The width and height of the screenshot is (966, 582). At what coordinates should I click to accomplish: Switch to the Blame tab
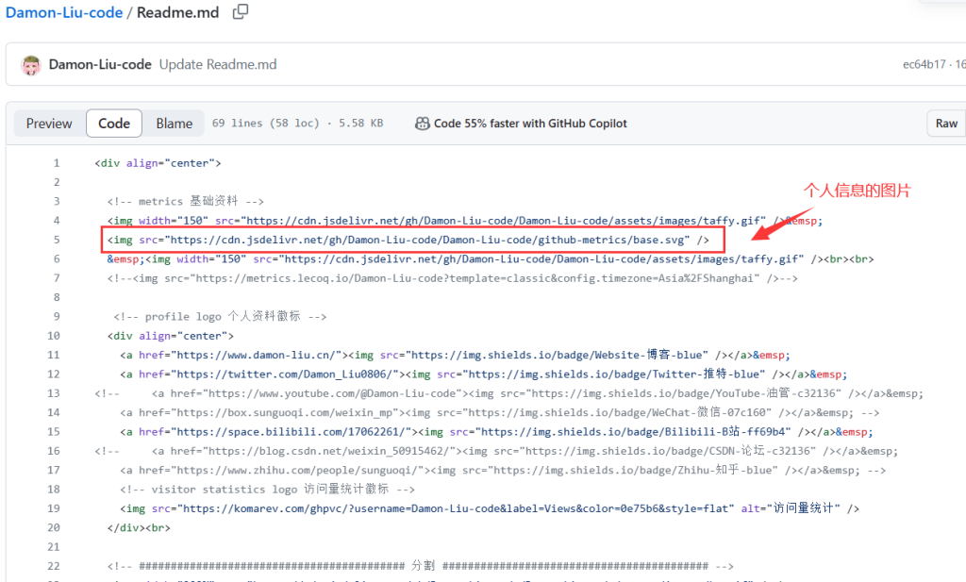coord(175,123)
